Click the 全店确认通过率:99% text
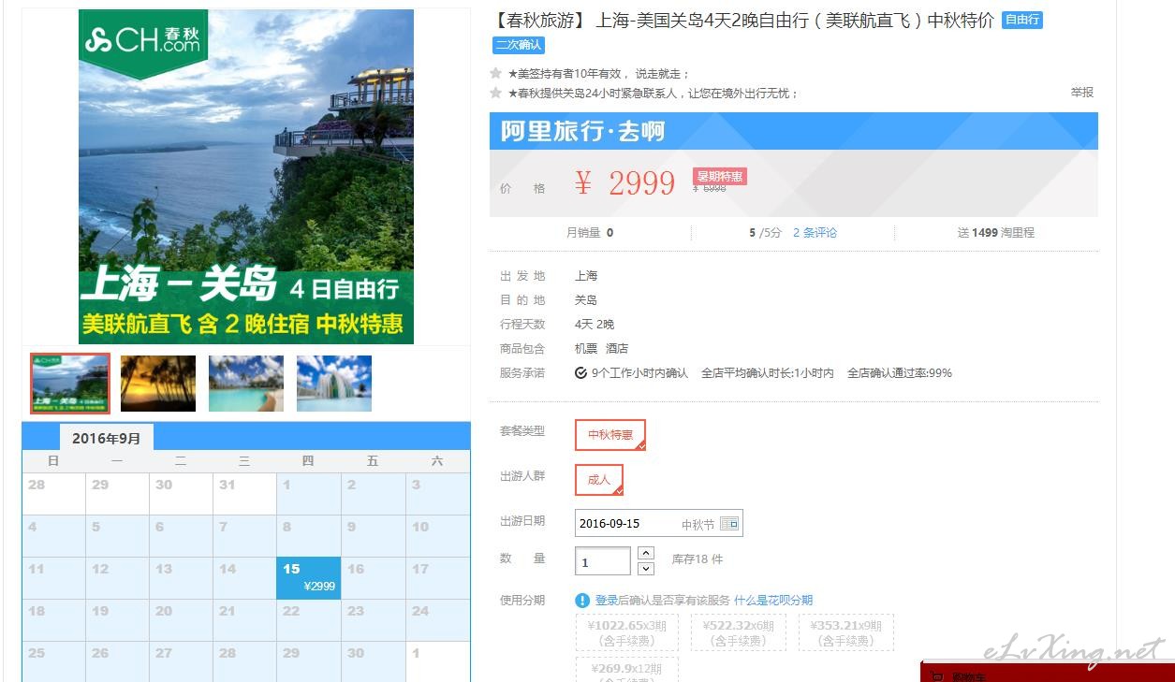Viewport: 1175px width, 682px height. click(900, 373)
